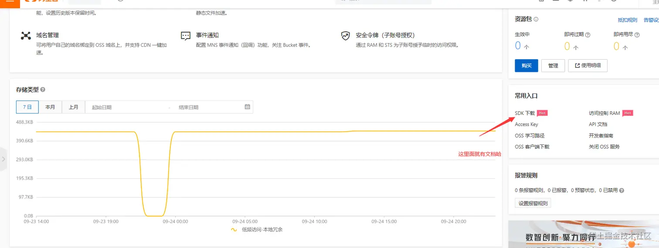659x248 pixels.
Task: Click the 0.0B y-axis label
Action: pos(28,216)
